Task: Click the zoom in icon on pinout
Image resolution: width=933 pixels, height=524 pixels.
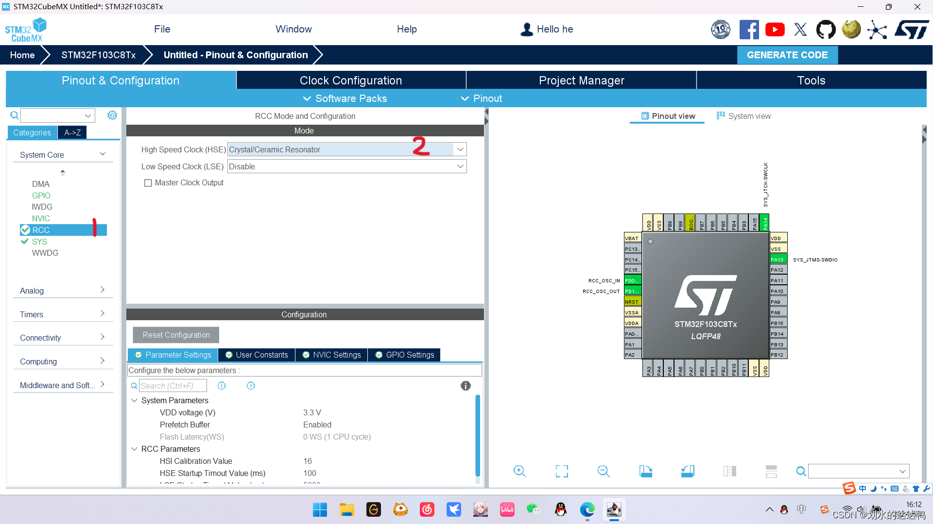Action: pyautogui.click(x=519, y=471)
